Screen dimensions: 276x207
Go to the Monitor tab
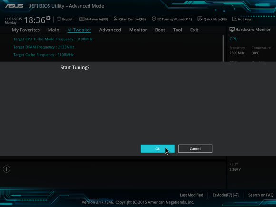pyautogui.click(x=138, y=30)
